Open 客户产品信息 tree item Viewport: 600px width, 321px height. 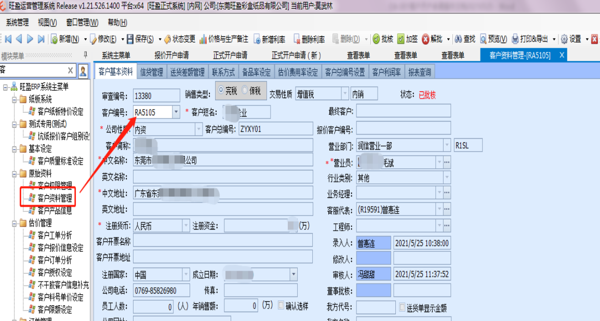(55, 210)
